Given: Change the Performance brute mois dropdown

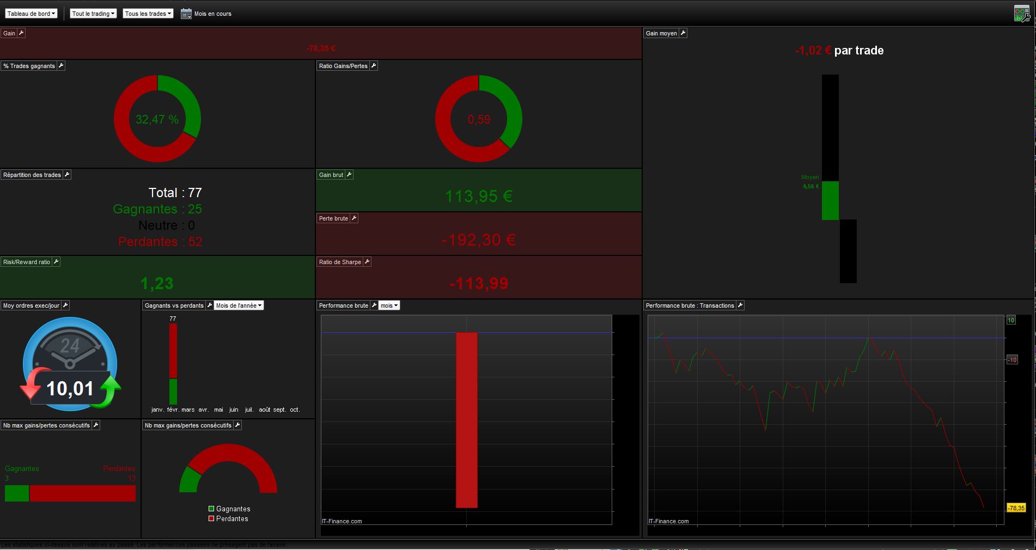Looking at the screenshot, I should pos(389,305).
